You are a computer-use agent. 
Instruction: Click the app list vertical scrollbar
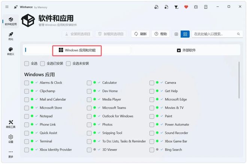[239, 80]
